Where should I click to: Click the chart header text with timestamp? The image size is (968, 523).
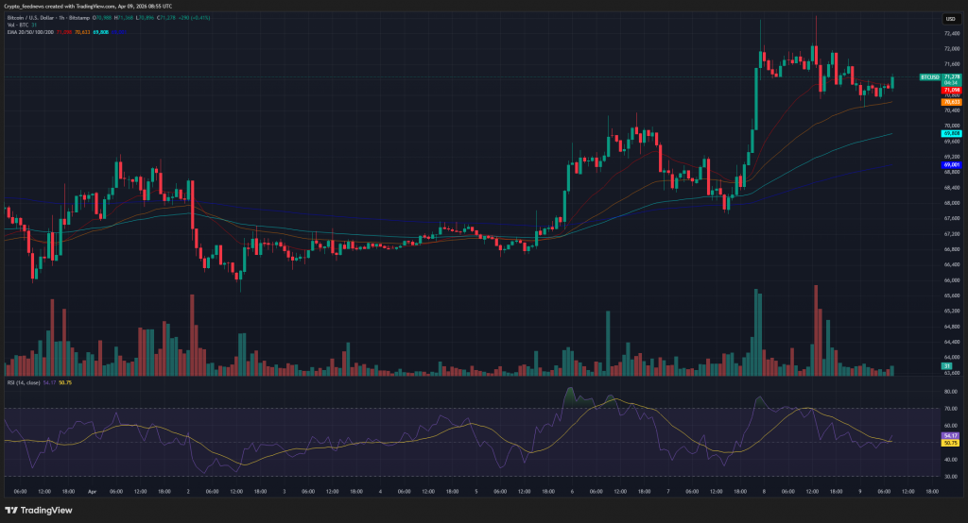[x=89, y=6]
